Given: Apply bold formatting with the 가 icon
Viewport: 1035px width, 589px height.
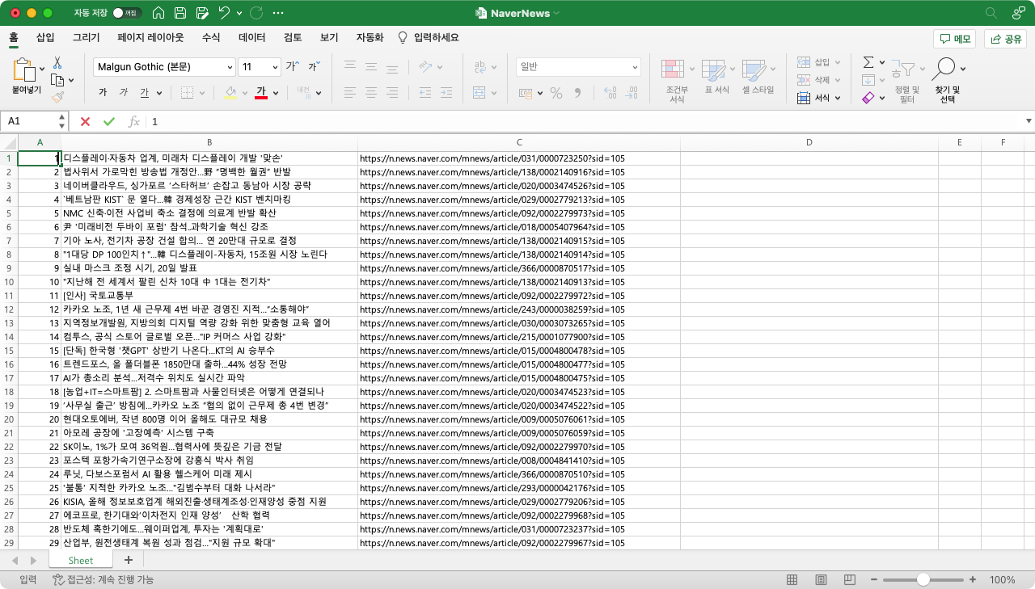Looking at the screenshot, I should pos(103,93).
